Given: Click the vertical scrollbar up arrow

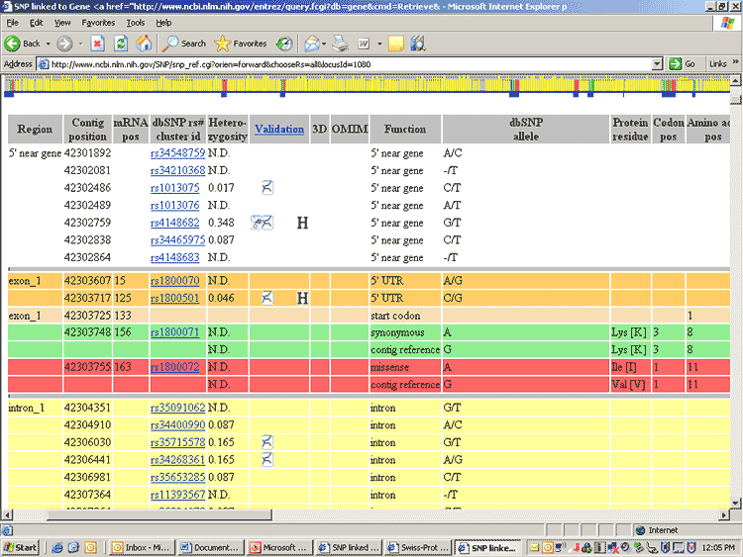Looking at the screenshot, I should point(735,80).
